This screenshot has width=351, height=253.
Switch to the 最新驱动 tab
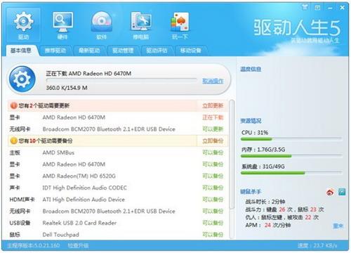[89, 51]
